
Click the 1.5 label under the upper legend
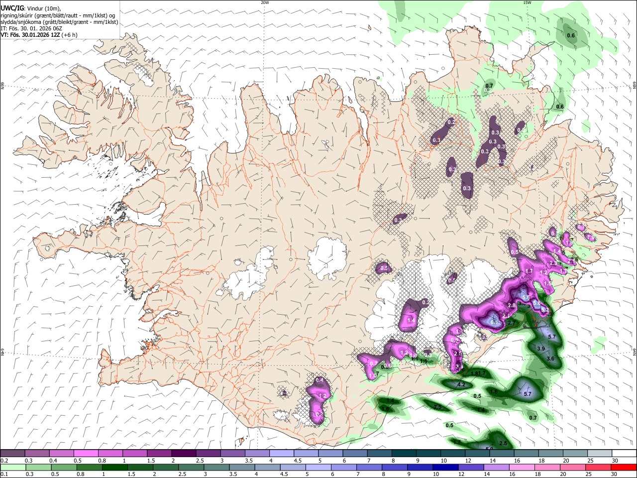coord(151,461)
